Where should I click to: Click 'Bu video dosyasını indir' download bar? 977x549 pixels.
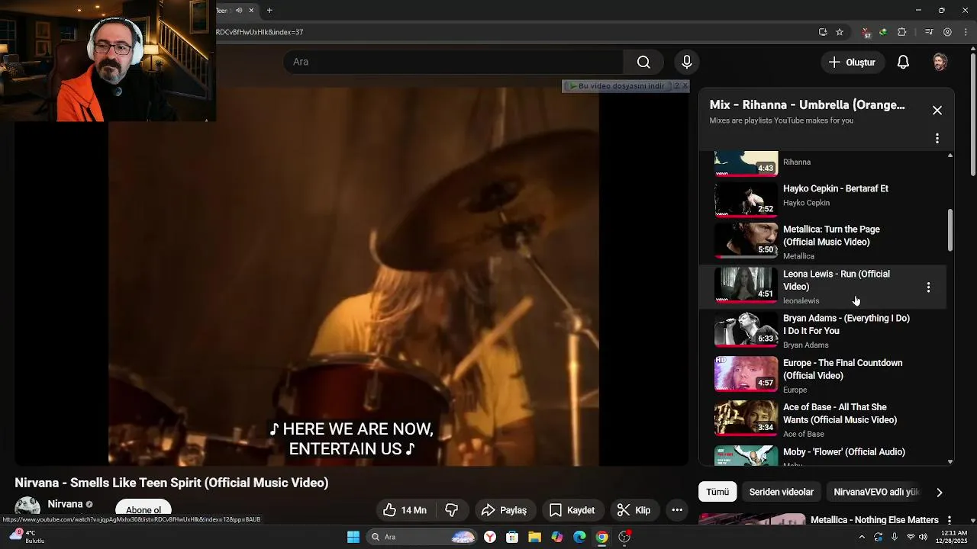click(620, 86)
